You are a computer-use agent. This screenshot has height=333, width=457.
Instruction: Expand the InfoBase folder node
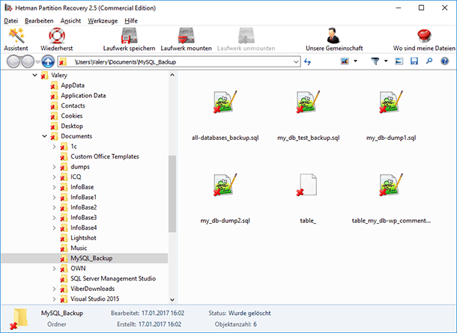coord(54,187)
